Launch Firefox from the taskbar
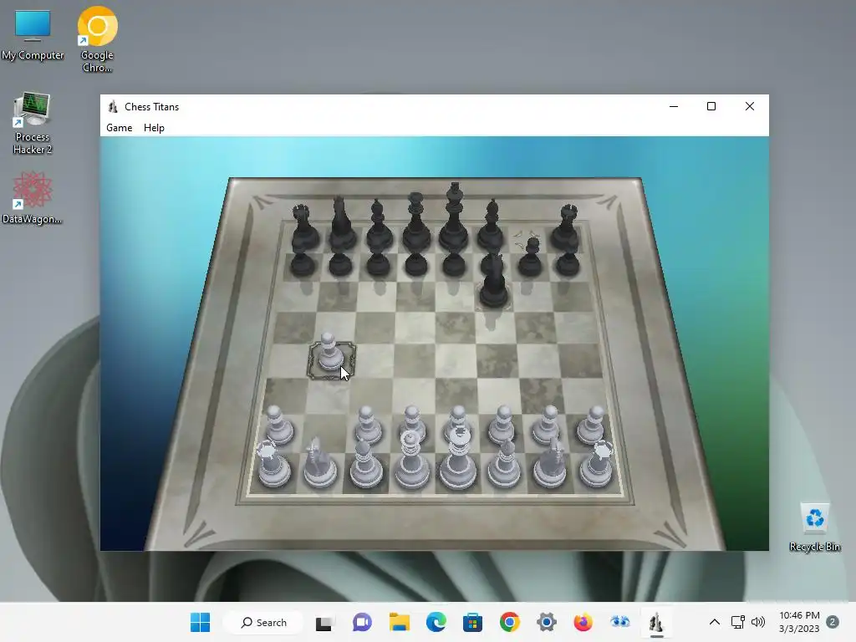 coord(583,622)
